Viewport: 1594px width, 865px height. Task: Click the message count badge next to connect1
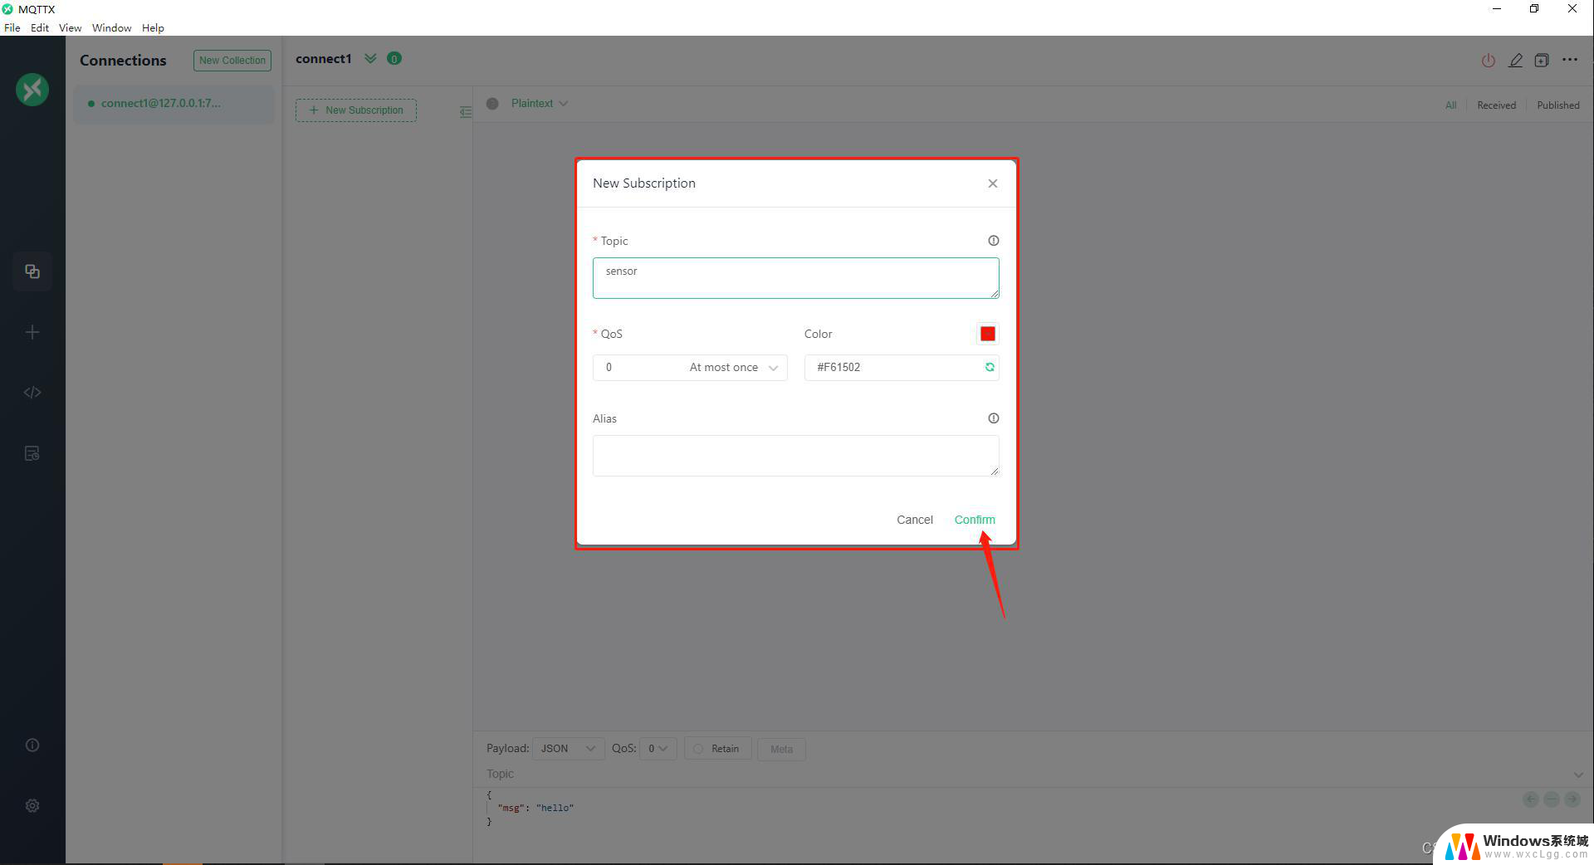pyautogui.click(x=394, y=58)
